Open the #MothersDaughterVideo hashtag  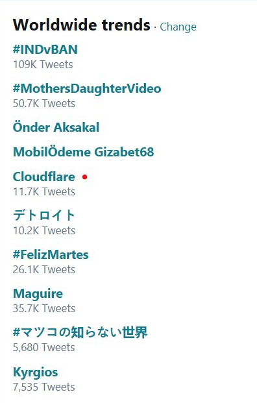[87, 89]
